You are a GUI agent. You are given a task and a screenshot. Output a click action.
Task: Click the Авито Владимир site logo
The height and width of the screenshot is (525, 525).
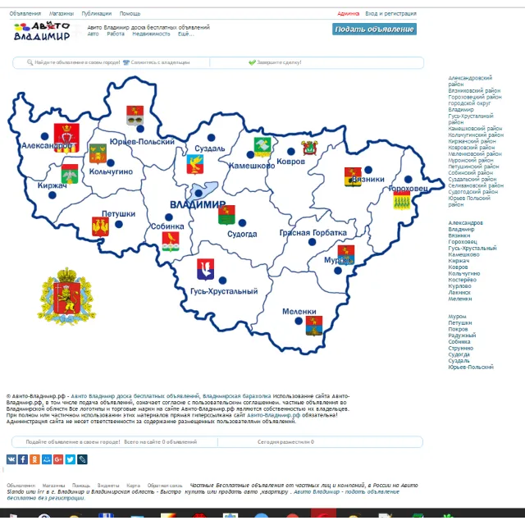point(42,31)
